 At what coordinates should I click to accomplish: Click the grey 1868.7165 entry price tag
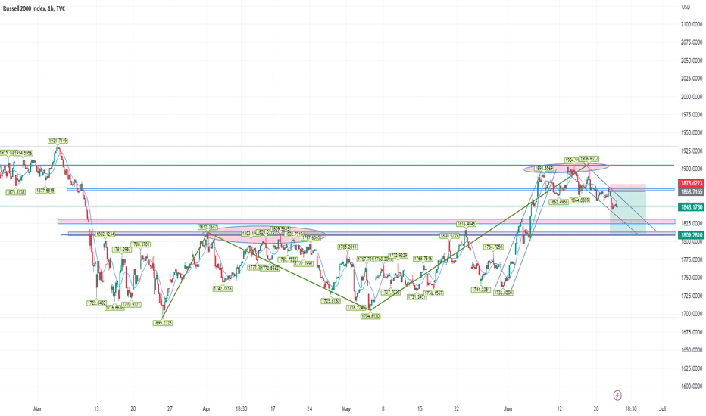[691, 191]
